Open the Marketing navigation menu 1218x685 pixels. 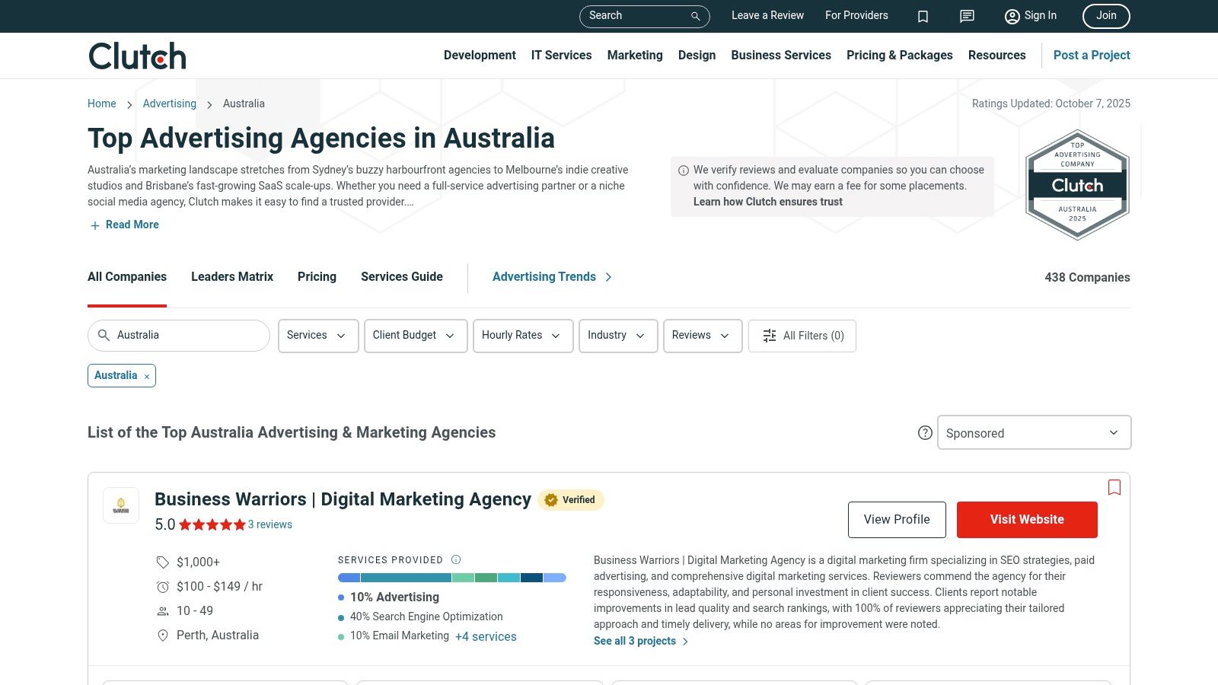pyautogui.click(x=635, y=55)
